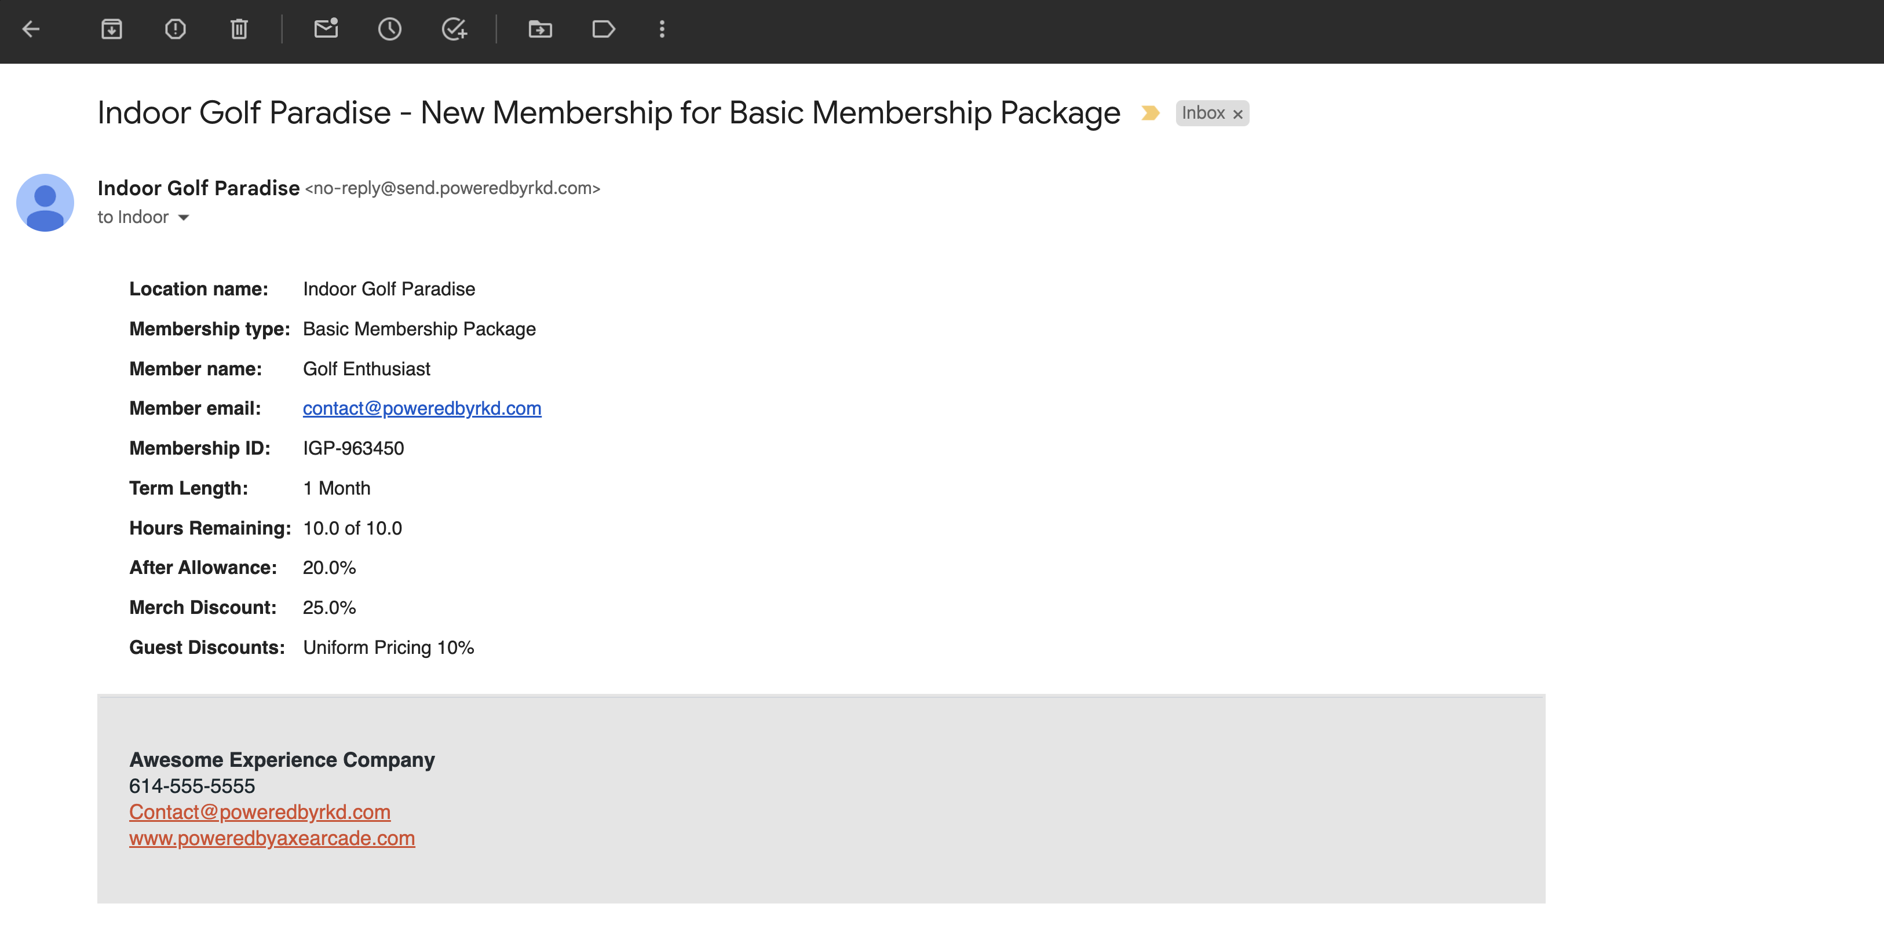Remove the Inbox label from email

[x=1238, y=115]
